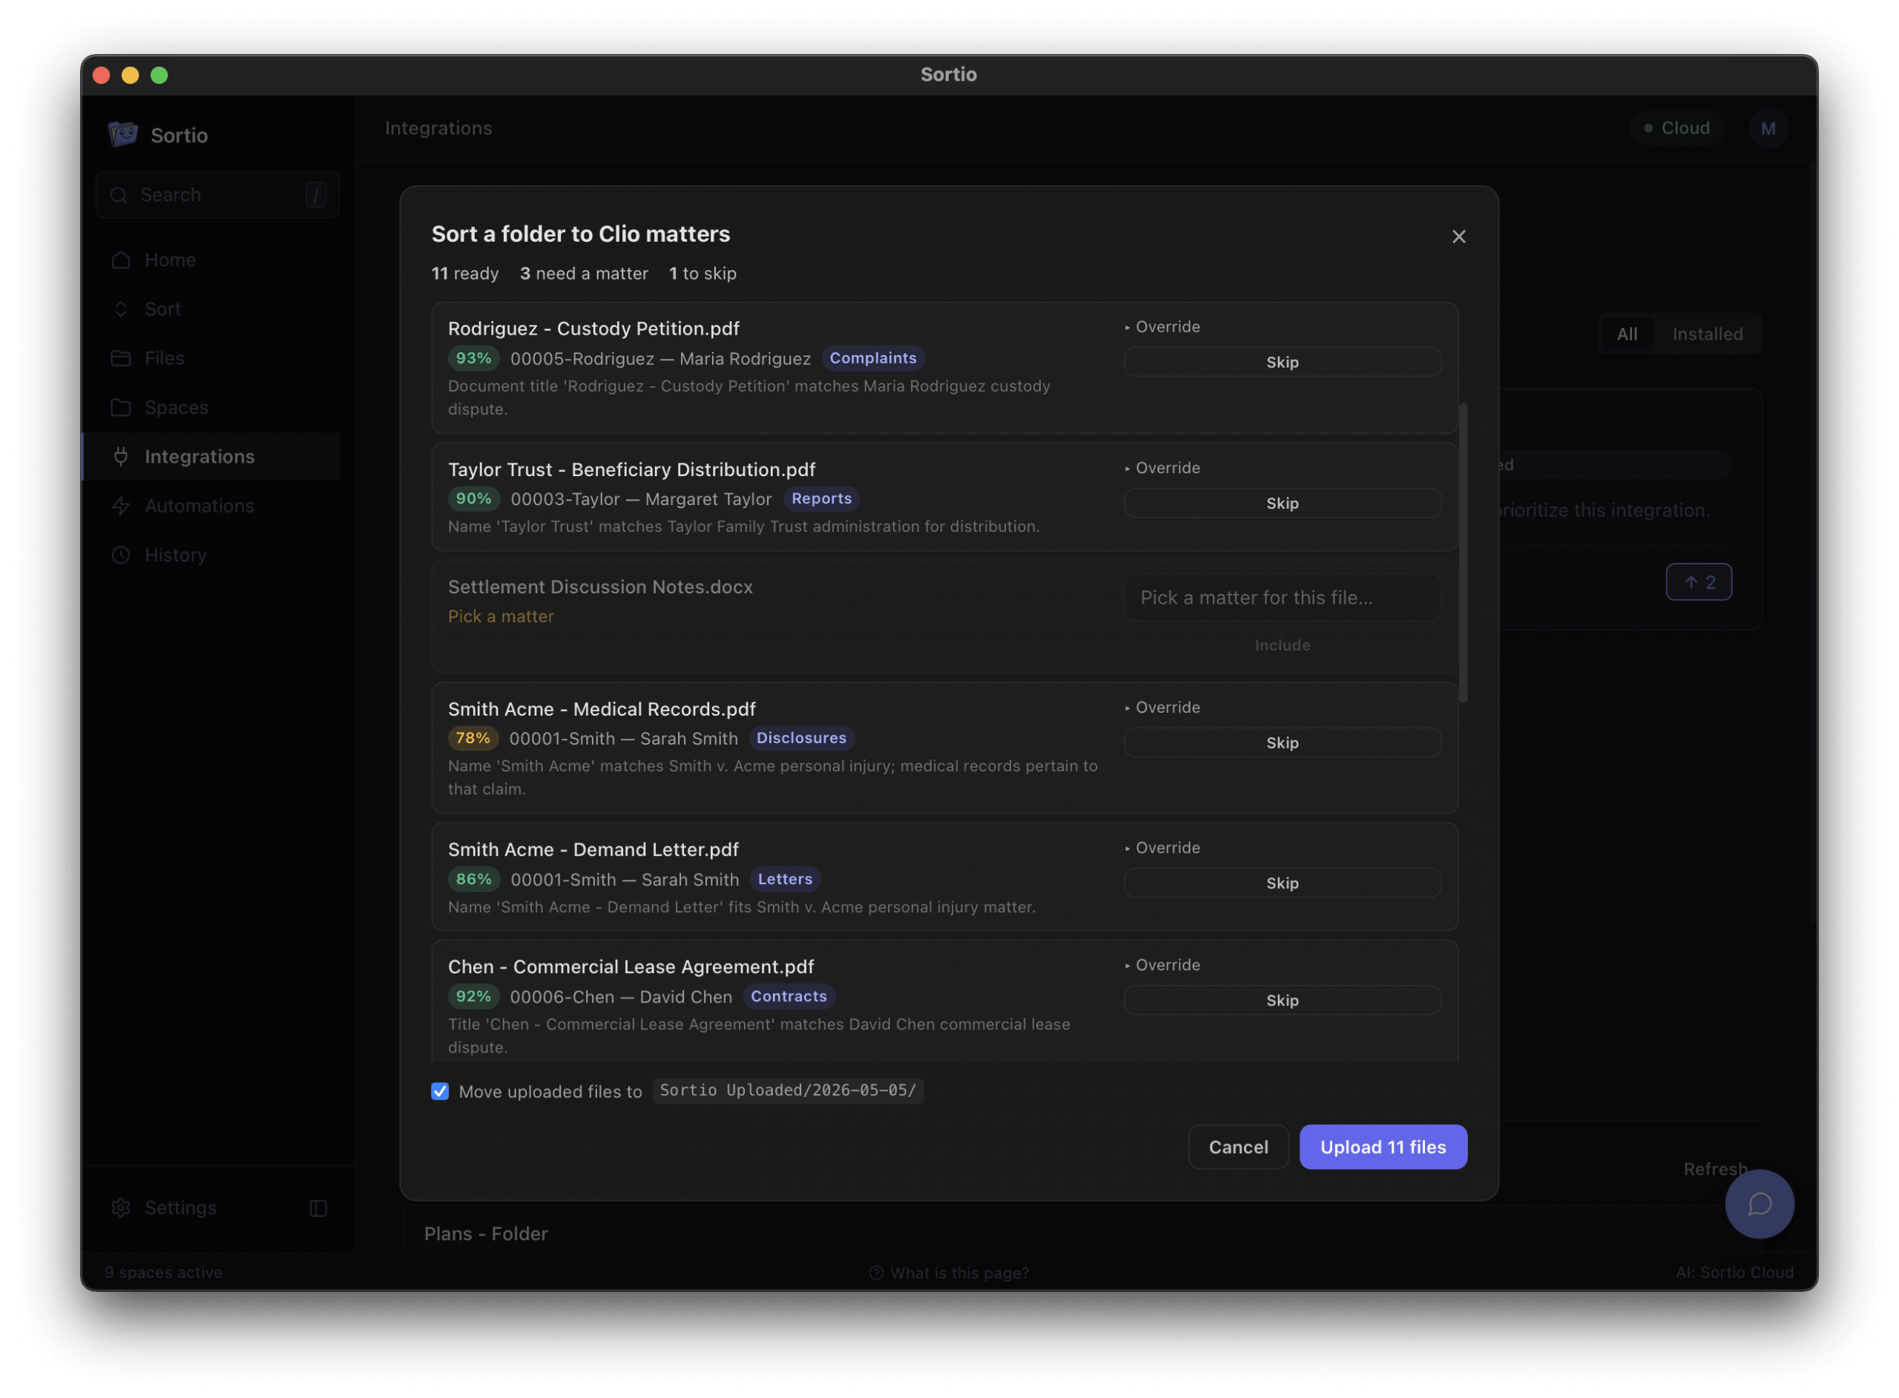Expand Override for Smith Acme Medical Records
Viewport: 1899px width, 1398px height.
(x=1162, y=707)
